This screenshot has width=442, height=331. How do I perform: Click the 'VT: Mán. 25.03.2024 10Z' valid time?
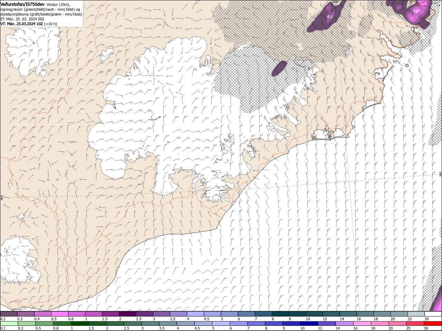[22, 24]
